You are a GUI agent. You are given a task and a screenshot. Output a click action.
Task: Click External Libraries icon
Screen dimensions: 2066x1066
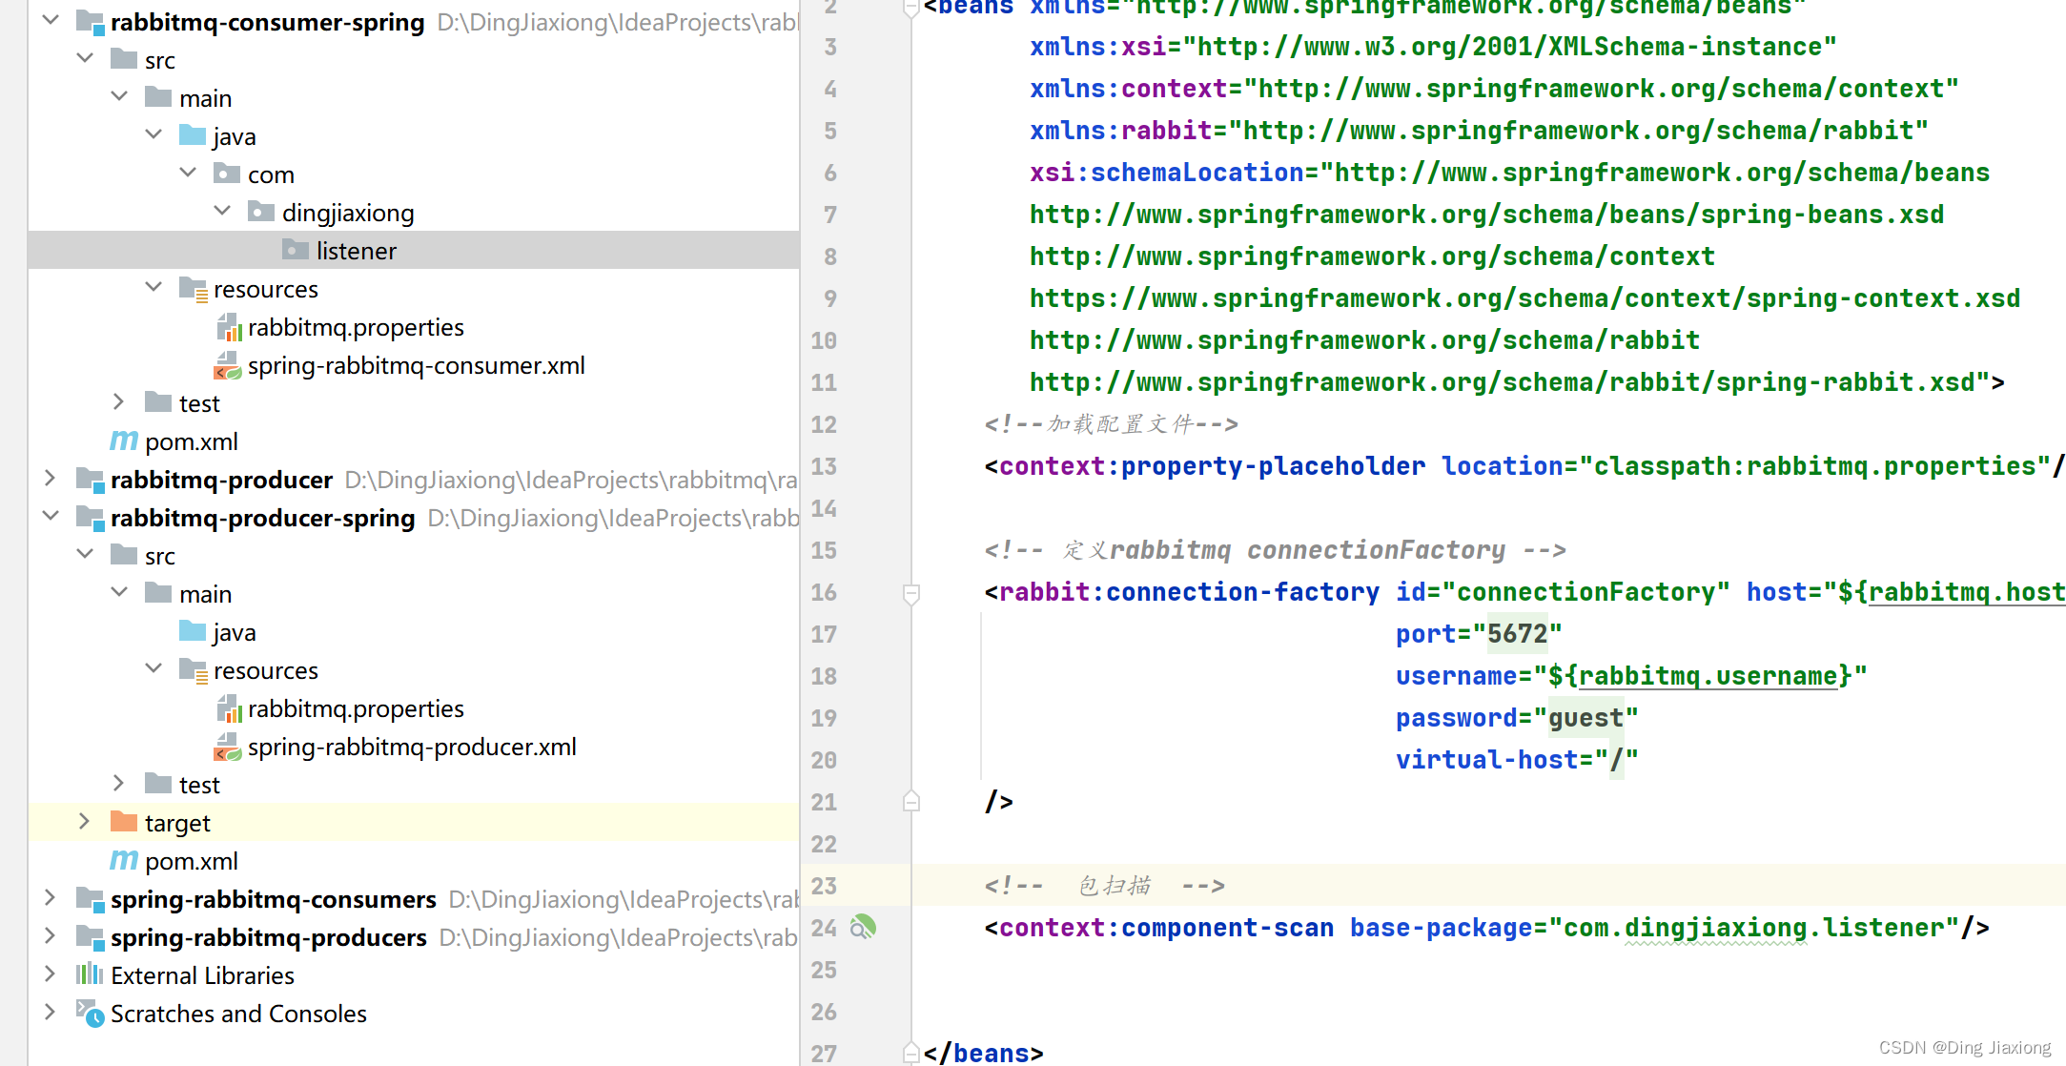point(90,974)
